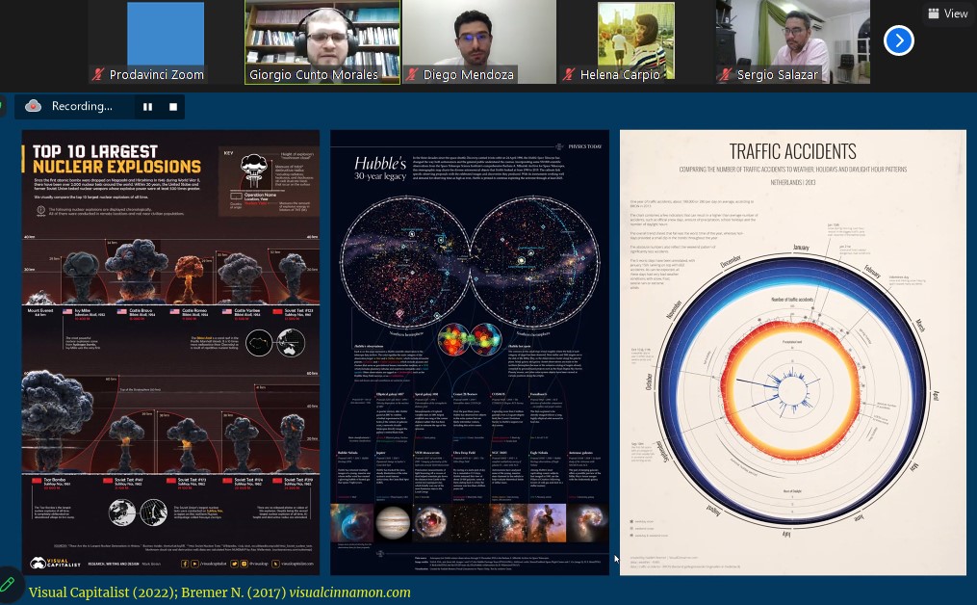The width and height of the screenshot is (977, 605).
Task: Open the visualcinnamon.com link
Action: coord(349,592)
